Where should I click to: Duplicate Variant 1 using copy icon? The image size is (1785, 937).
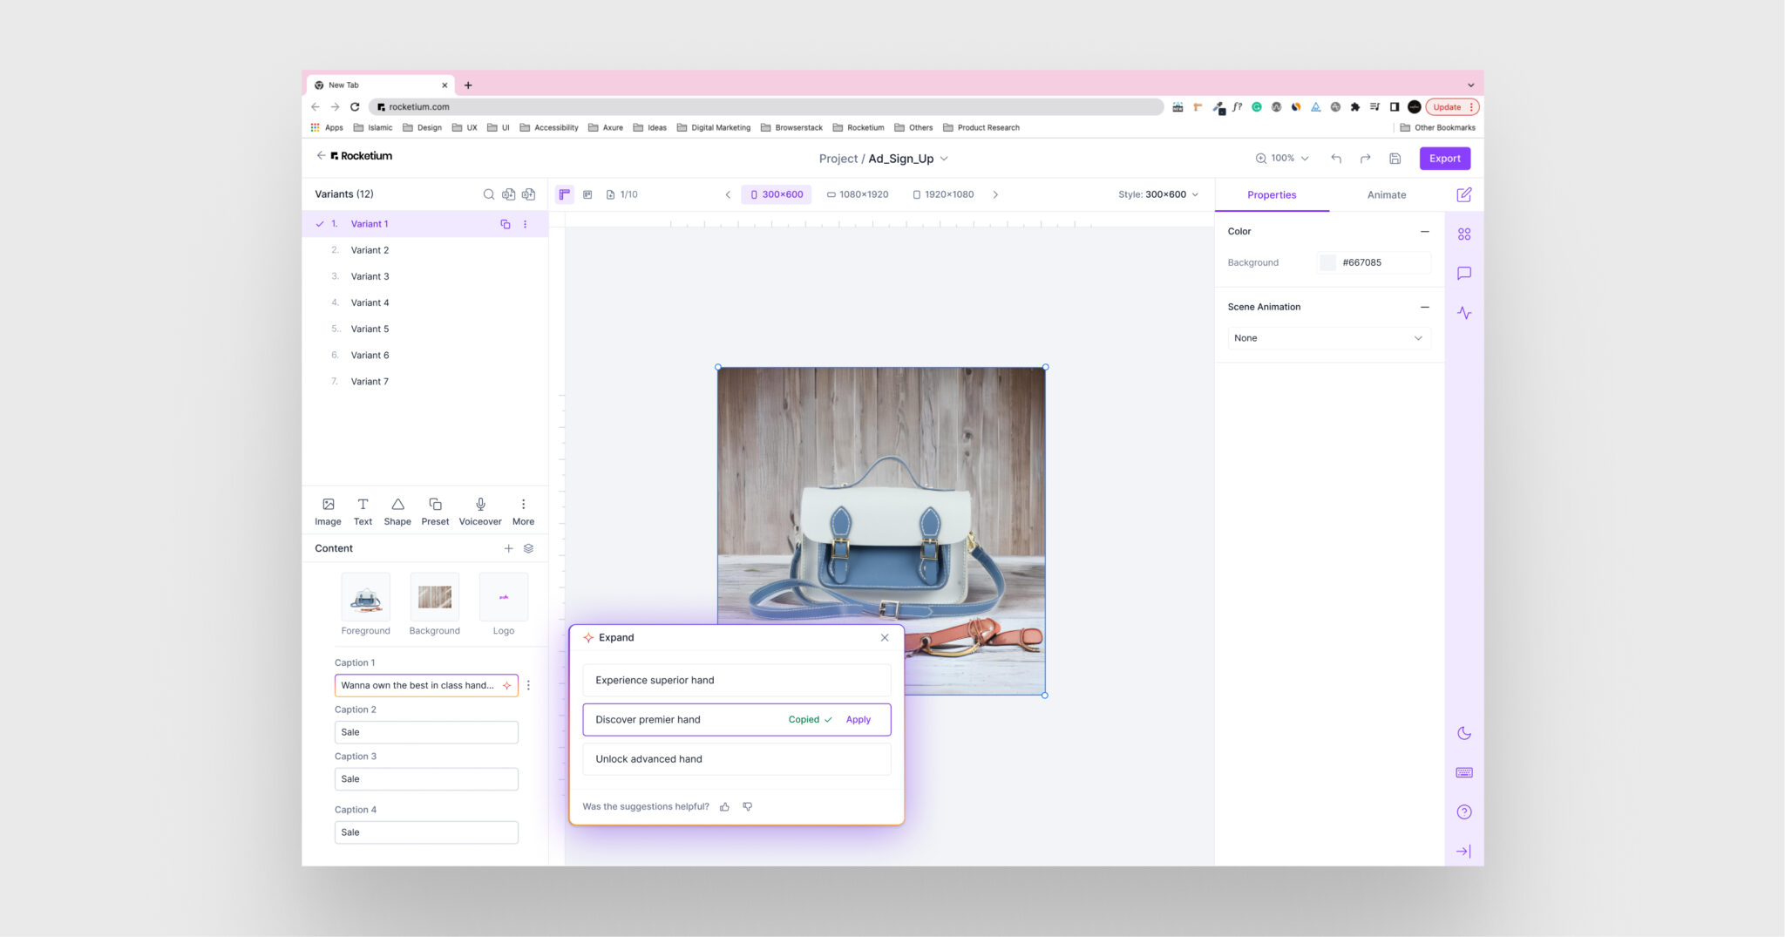coord(506,224)
